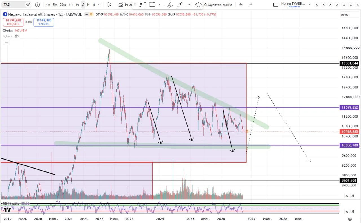Viewport: 361px width, 223px height.
Task: Select the horizontal line drawing tool
Action: pos(161,5)
